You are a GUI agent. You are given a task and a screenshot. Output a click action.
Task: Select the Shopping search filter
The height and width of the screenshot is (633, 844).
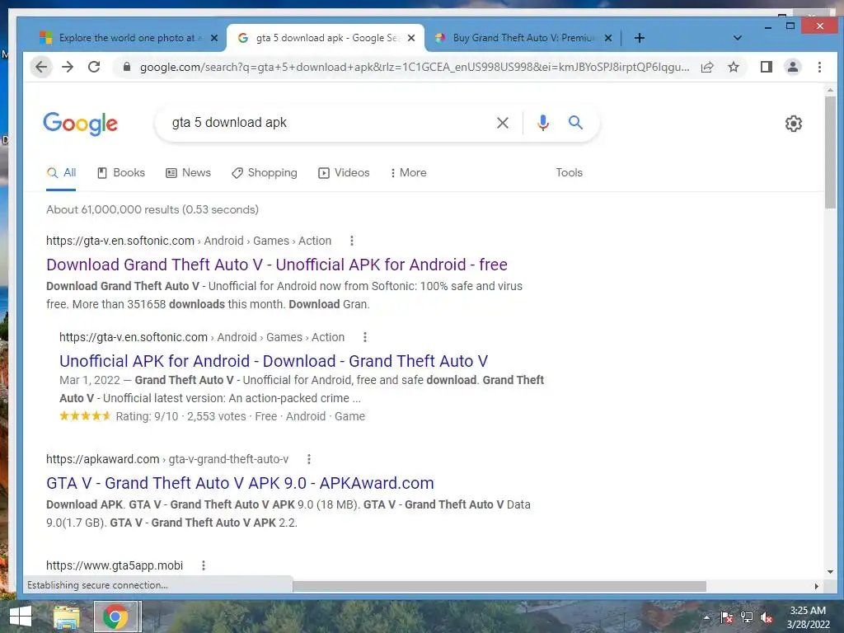[x=265, y=173]
